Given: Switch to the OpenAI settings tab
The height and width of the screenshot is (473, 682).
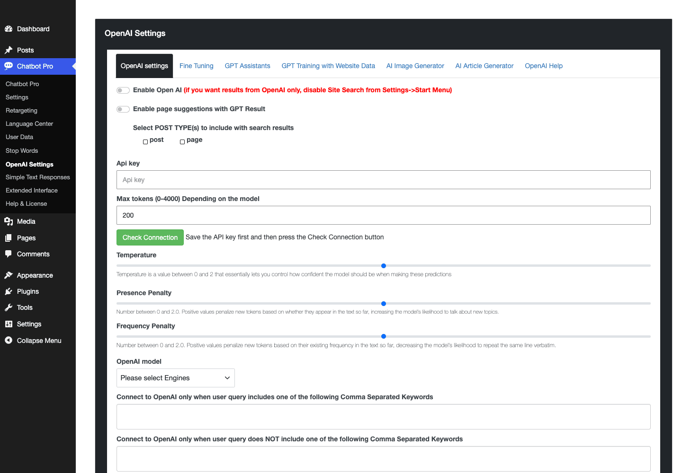Looking at the screenshot, I should [144, 66].
